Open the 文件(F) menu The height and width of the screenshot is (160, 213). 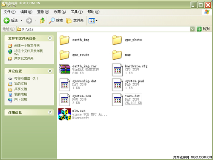point(9,12)
